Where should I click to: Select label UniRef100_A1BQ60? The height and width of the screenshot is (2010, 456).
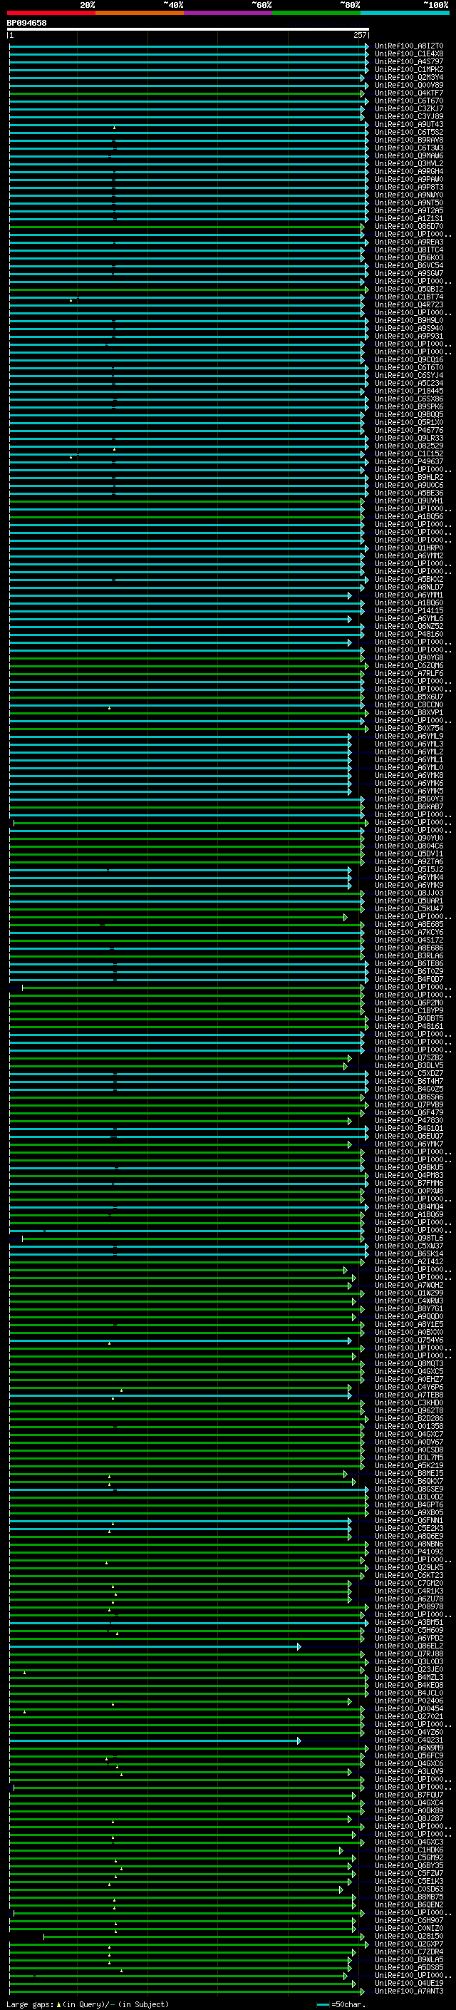(x=409, y=603)
